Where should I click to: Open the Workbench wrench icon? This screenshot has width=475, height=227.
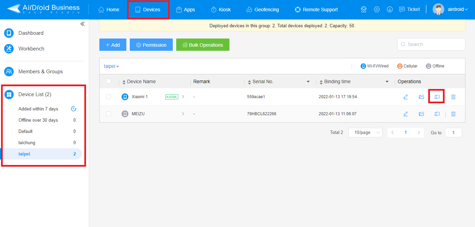[x=9, y=49]
